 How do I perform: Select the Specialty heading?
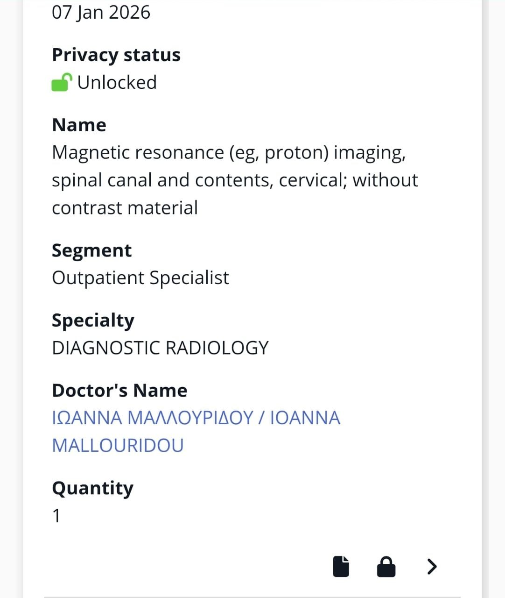tap(93, 320)
